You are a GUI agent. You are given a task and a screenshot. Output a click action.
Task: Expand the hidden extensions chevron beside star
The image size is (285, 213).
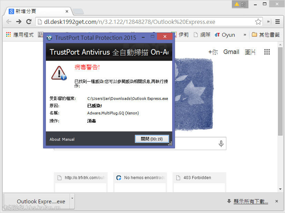point(268,22)
